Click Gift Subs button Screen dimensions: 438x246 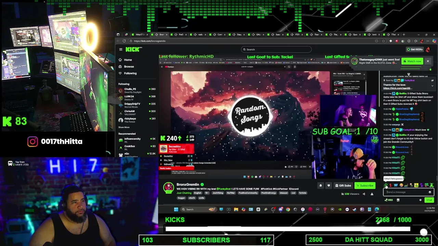point(343,186)
